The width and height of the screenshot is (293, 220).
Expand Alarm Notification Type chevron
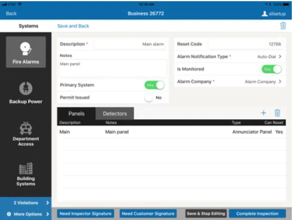click(x=280, y=56)
